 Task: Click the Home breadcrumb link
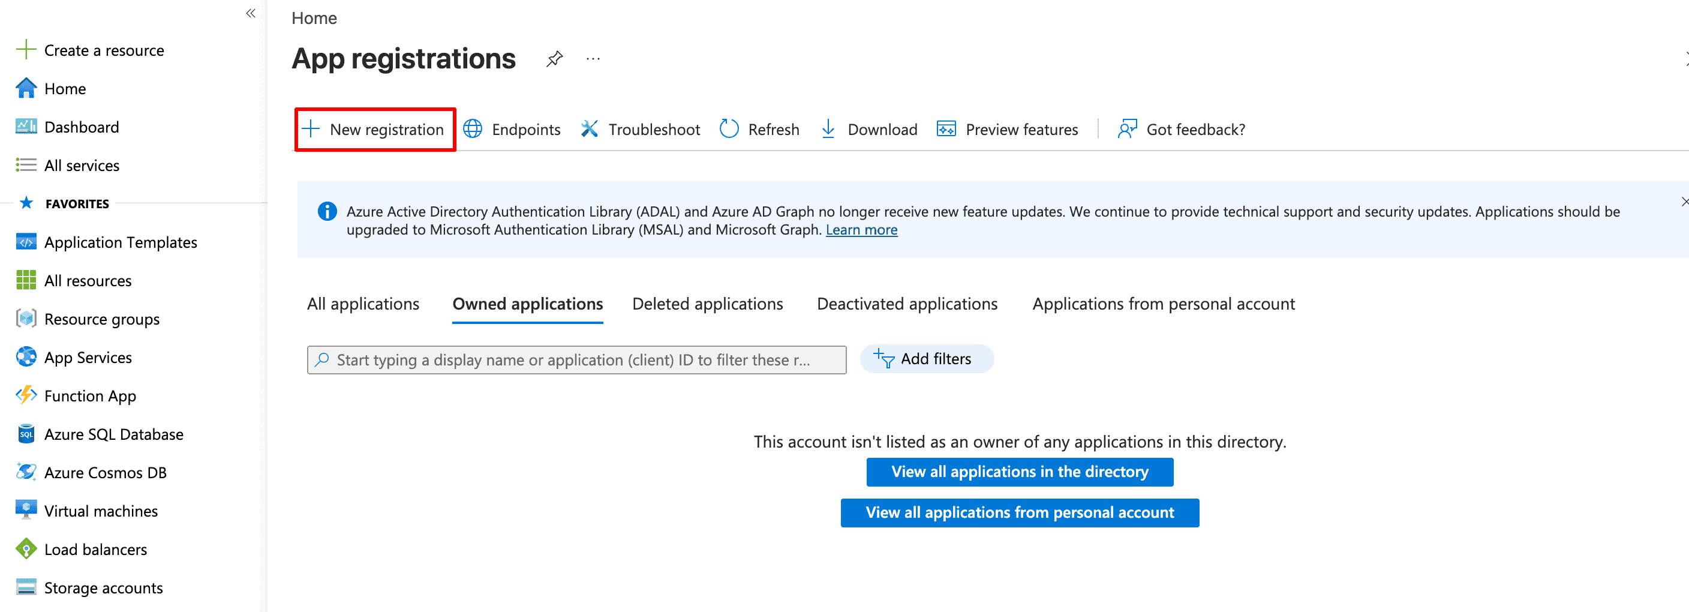pos(314,18)
